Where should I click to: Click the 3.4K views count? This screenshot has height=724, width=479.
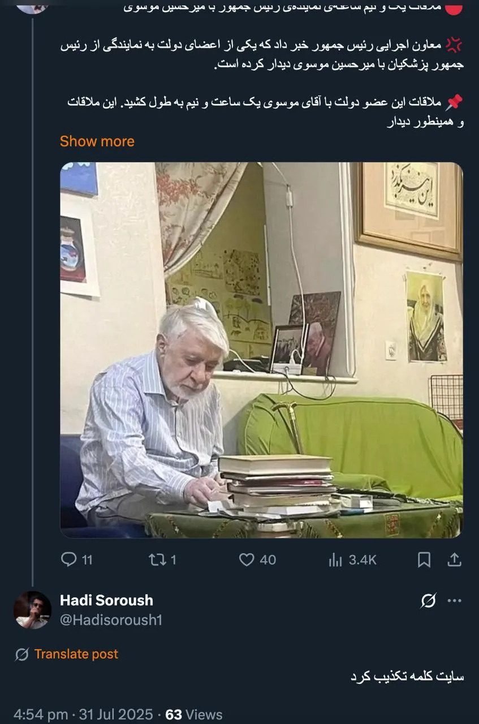tap(363, 560)
